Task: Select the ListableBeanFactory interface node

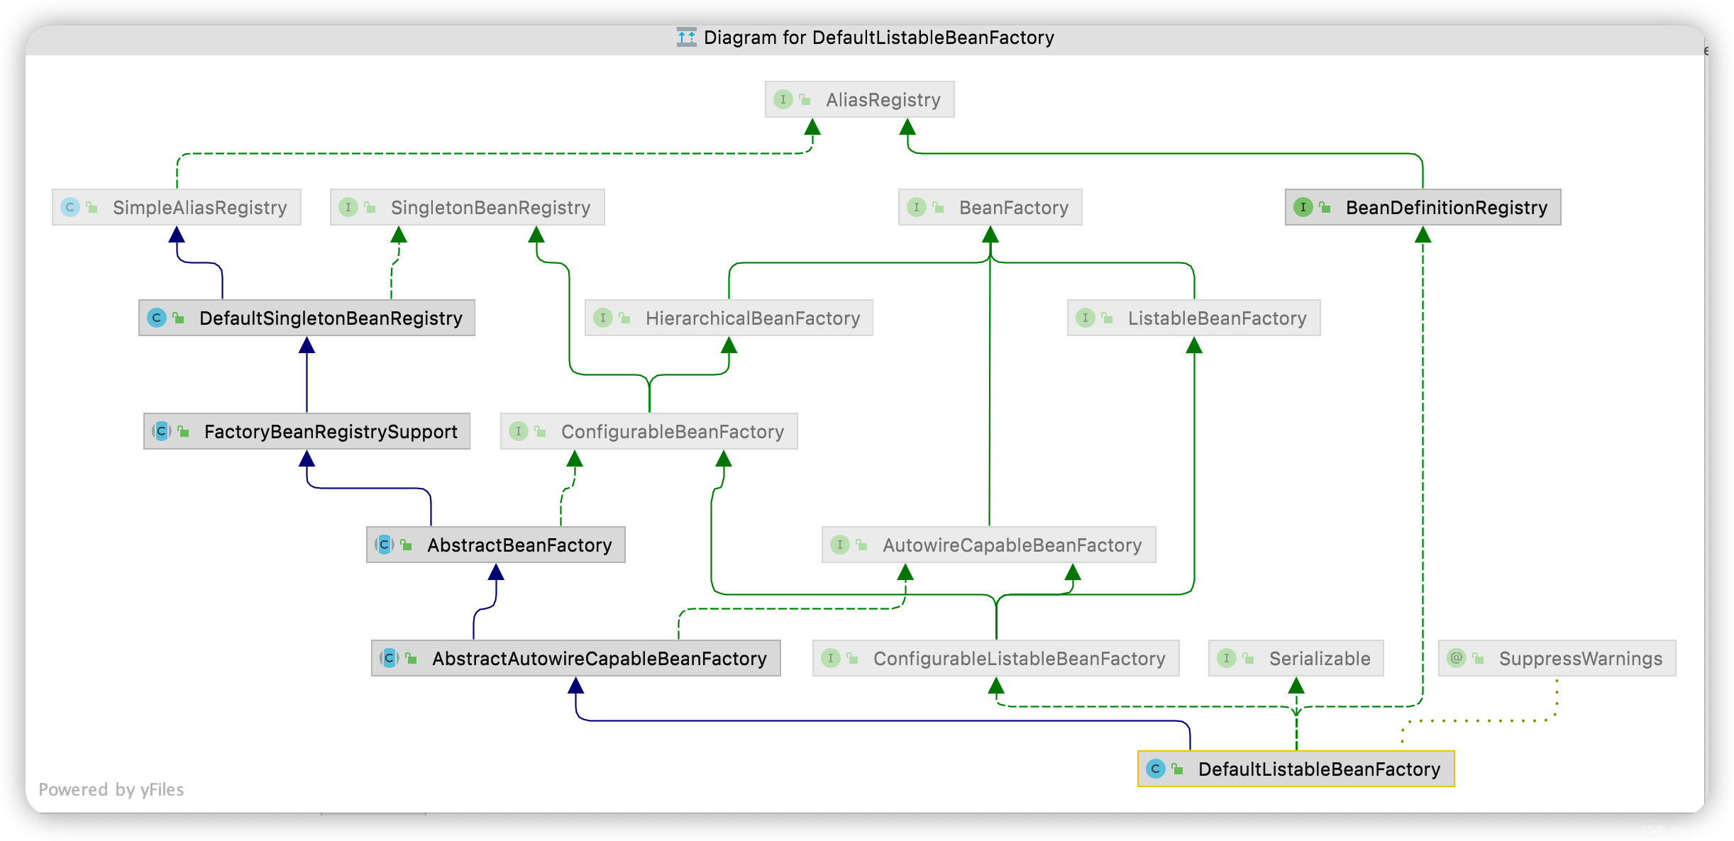Action: click(1216, 318)
